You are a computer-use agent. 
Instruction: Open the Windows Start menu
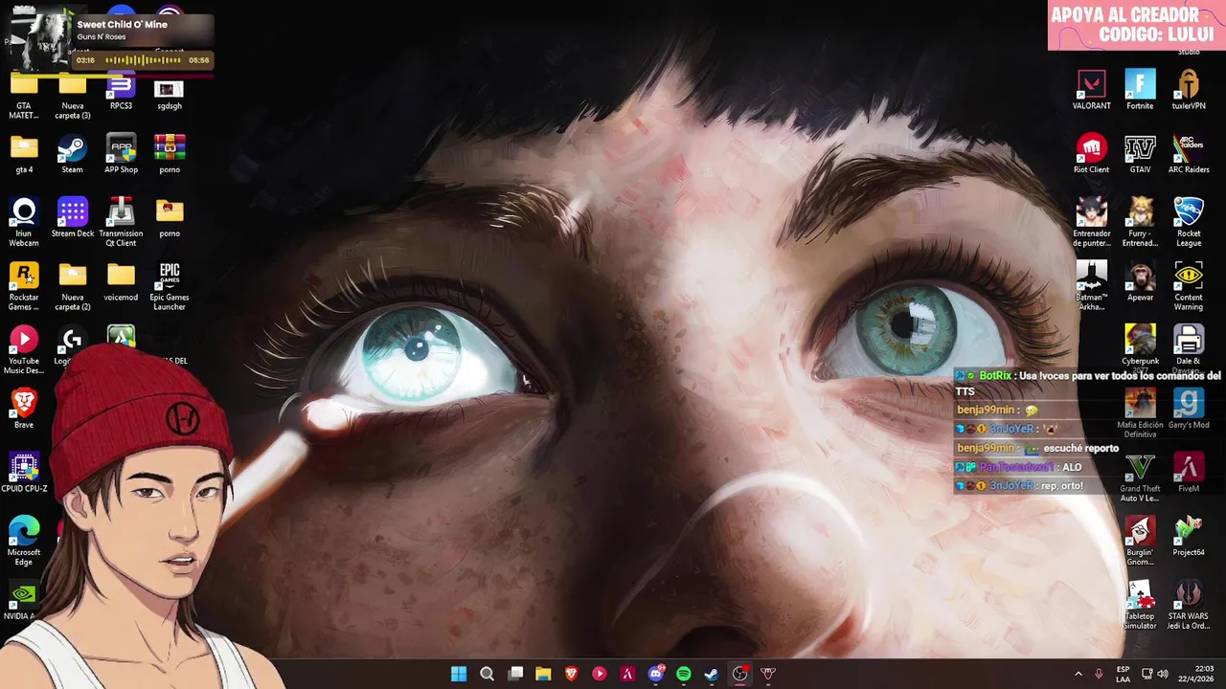coord(459,674)
